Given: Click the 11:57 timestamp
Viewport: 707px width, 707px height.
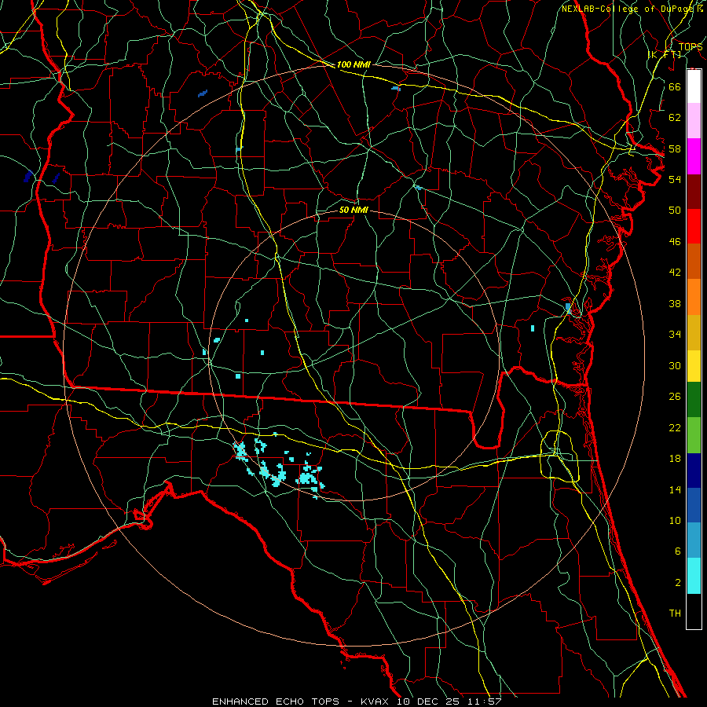Looking at the screenshot, I should [483, 702].
